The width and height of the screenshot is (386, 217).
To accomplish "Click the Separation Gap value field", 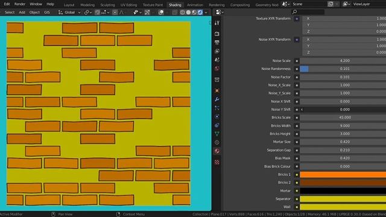I will (x=343, y=150).
